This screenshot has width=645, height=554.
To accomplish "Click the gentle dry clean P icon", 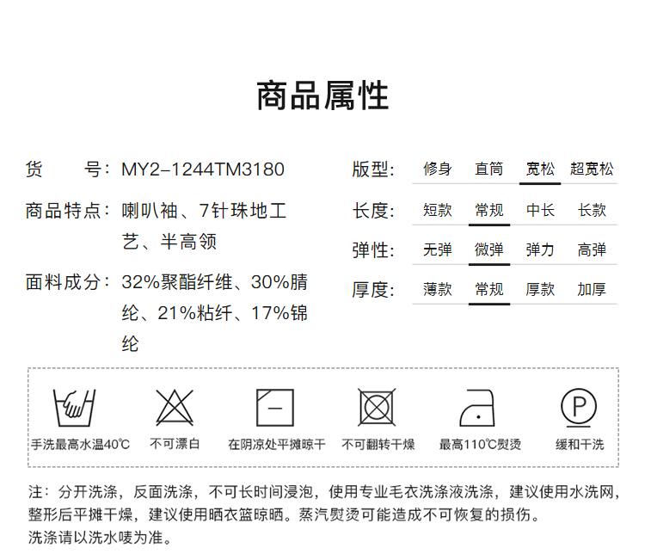I will tap(579, 407).
